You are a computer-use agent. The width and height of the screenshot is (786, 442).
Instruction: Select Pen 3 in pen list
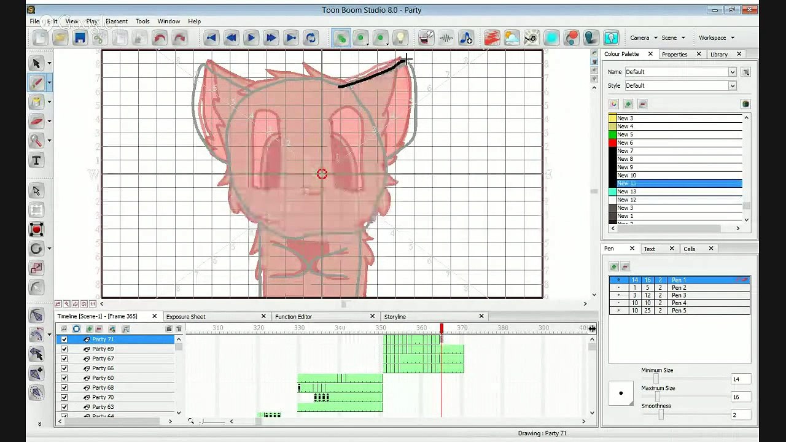[679, 295]
